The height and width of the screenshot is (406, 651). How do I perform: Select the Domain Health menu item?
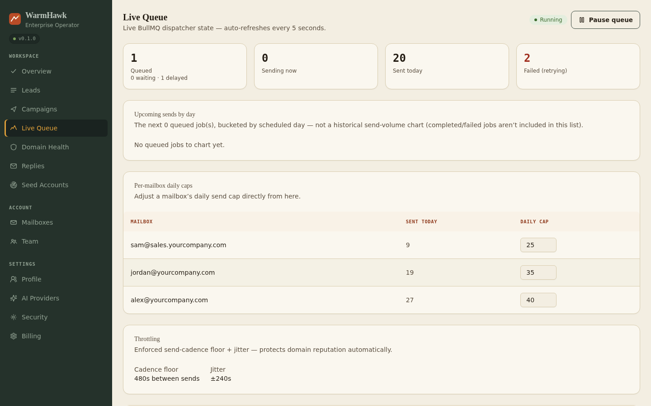pos(56,147)
